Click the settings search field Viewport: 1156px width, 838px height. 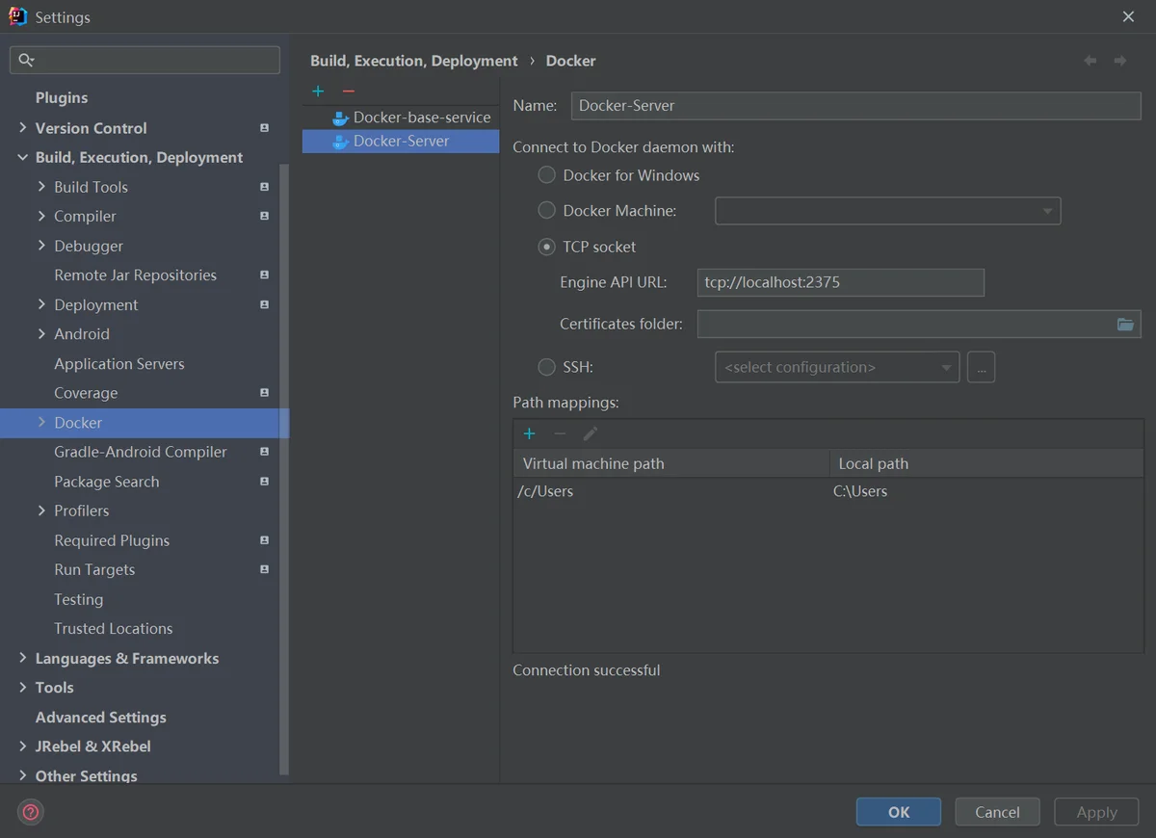pyautogui.click(x=144, y=60)
